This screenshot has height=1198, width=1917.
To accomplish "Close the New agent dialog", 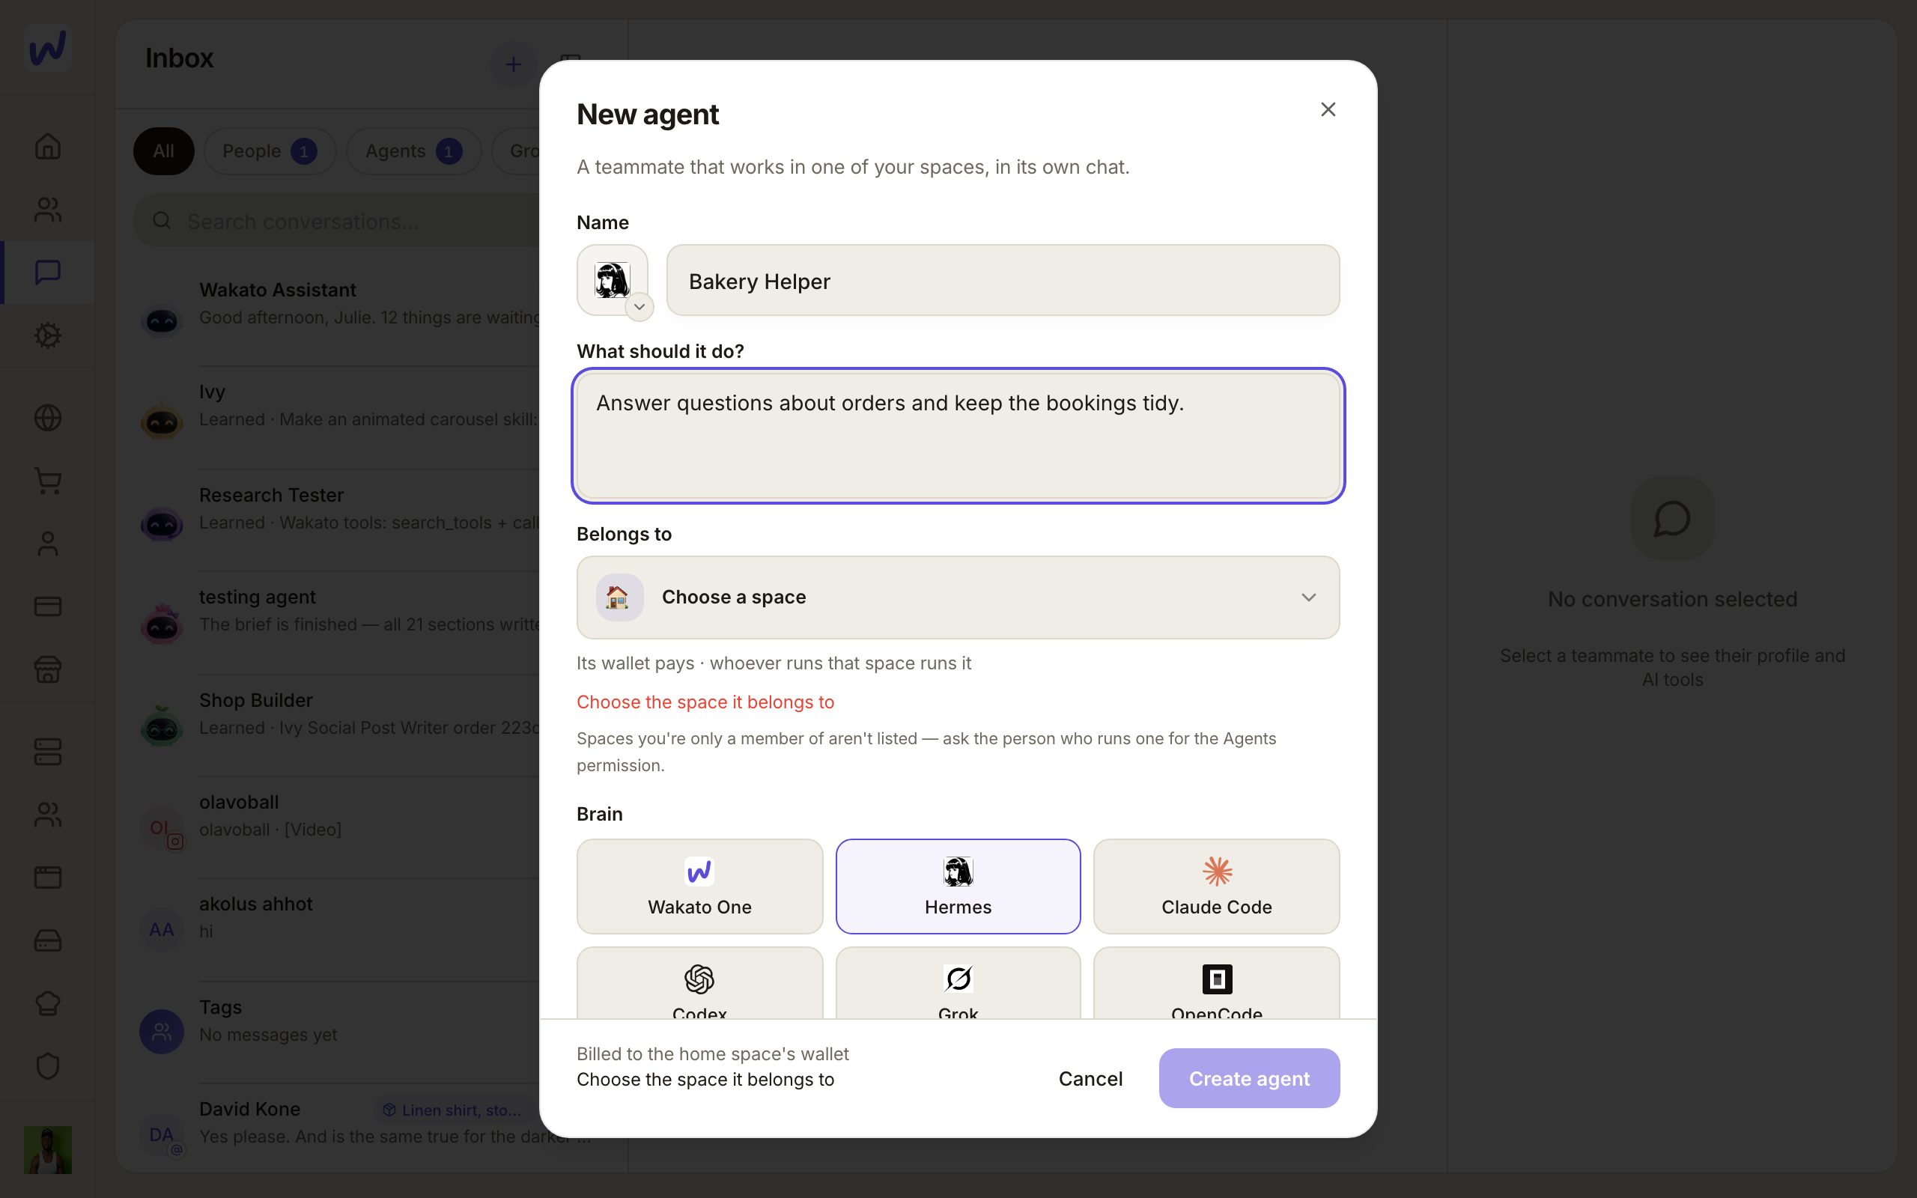I will click(x=1328, y=109).
